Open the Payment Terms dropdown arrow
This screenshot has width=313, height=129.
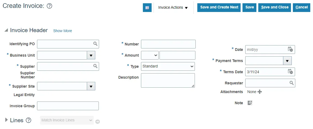click(x=287, y=61)
